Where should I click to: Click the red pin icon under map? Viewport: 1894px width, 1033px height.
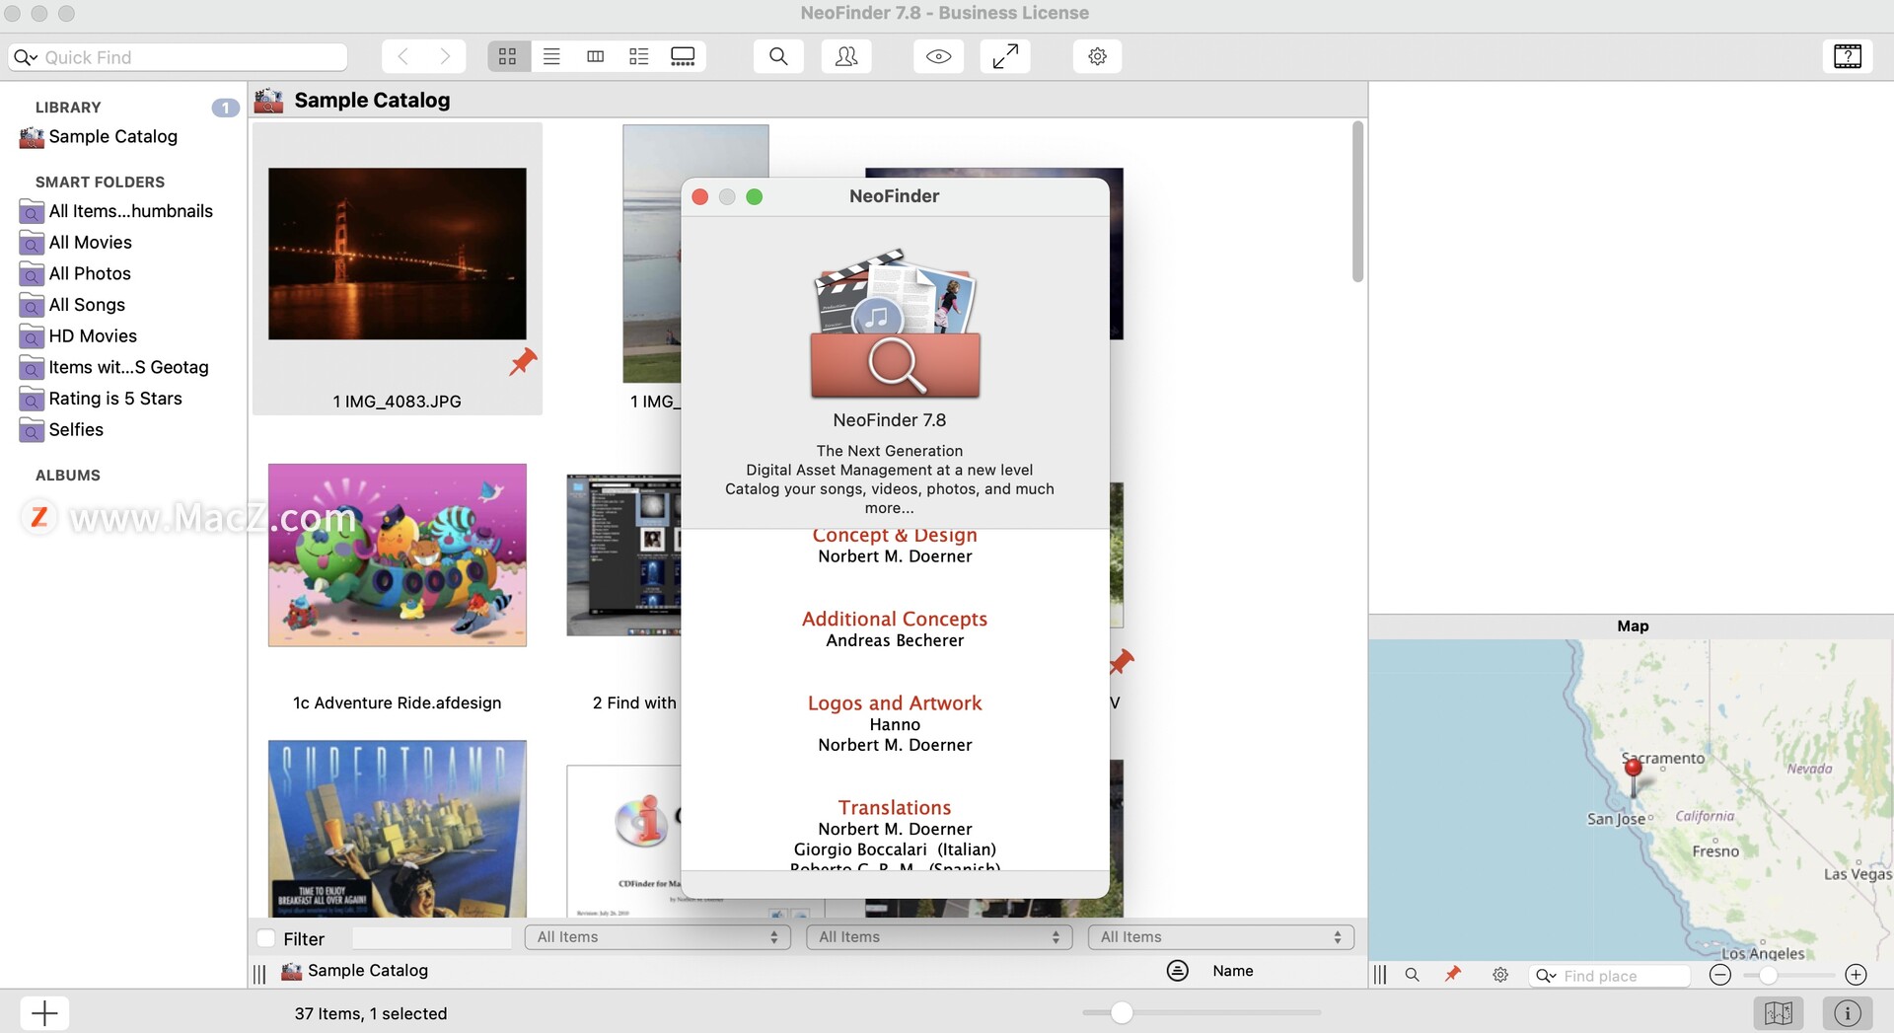(x=1453, y=975)
